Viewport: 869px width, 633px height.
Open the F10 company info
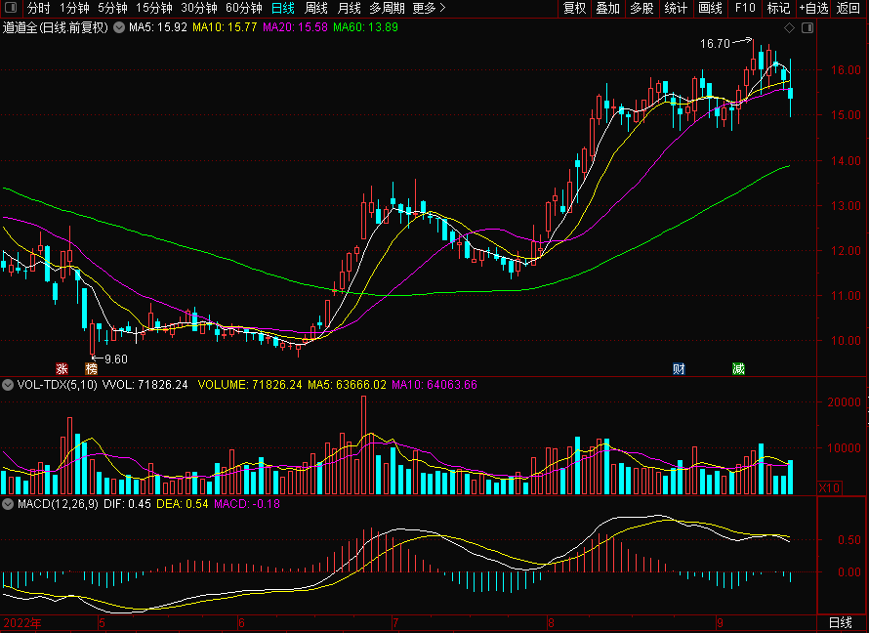(x=745, y=8)
